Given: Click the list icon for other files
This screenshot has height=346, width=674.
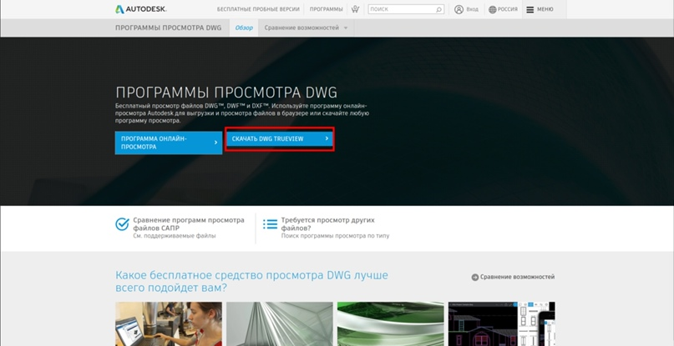Looking at the screenshot, I should coord(270,223).
